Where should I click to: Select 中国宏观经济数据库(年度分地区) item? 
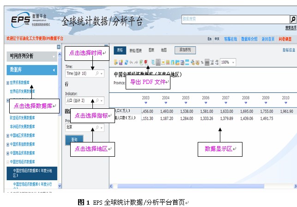point(32,173)
